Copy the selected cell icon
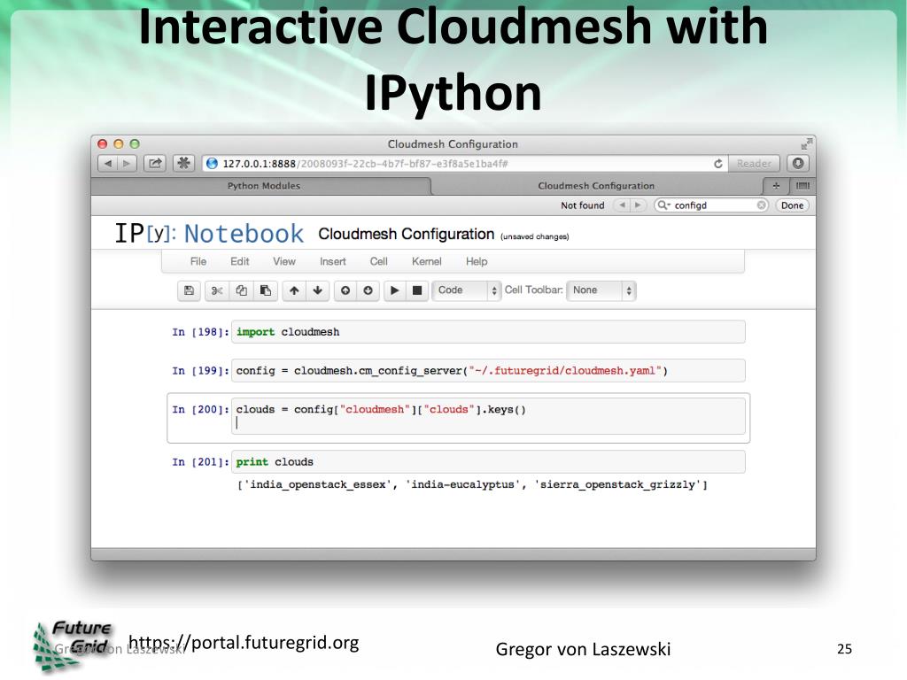The image size is (907, 680). pos(241,290)
